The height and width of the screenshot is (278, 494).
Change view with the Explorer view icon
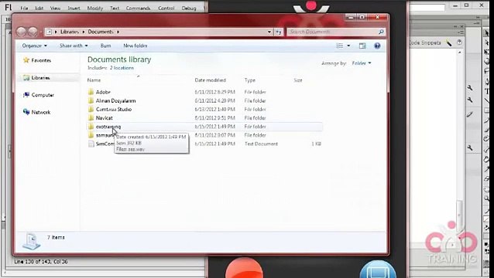[340, 46]
